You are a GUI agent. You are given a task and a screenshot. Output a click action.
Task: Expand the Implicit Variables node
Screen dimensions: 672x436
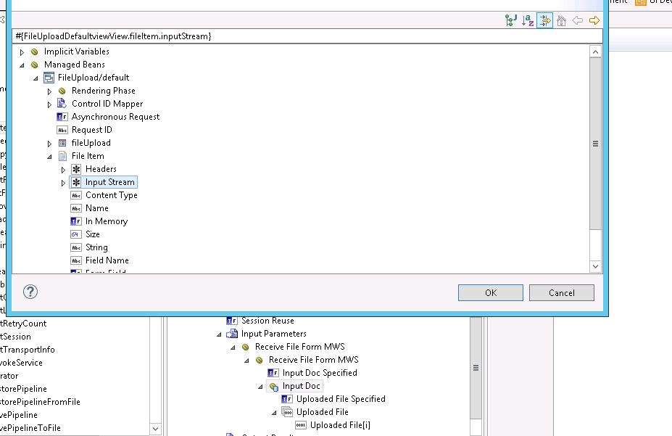click(22, 52)
